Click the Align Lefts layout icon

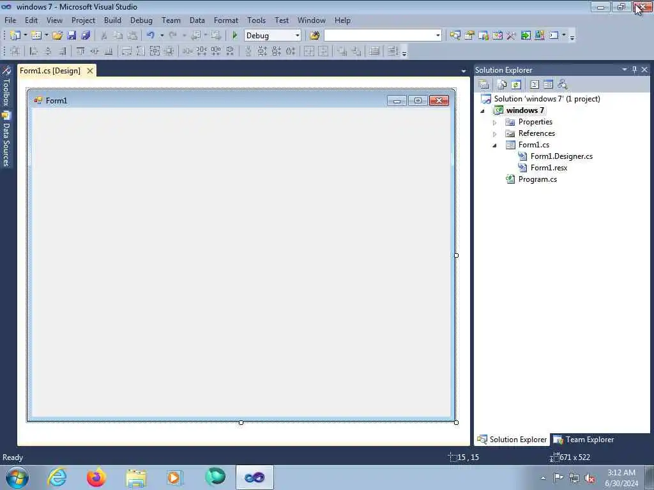(x=34, y=51)
